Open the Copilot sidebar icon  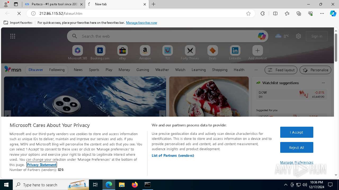coord(333,13)
